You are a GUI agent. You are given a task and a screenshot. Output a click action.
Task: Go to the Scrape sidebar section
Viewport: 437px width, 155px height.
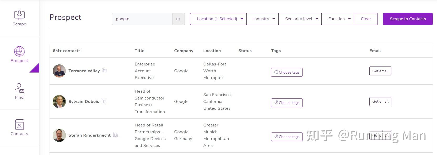pos(19,18)
